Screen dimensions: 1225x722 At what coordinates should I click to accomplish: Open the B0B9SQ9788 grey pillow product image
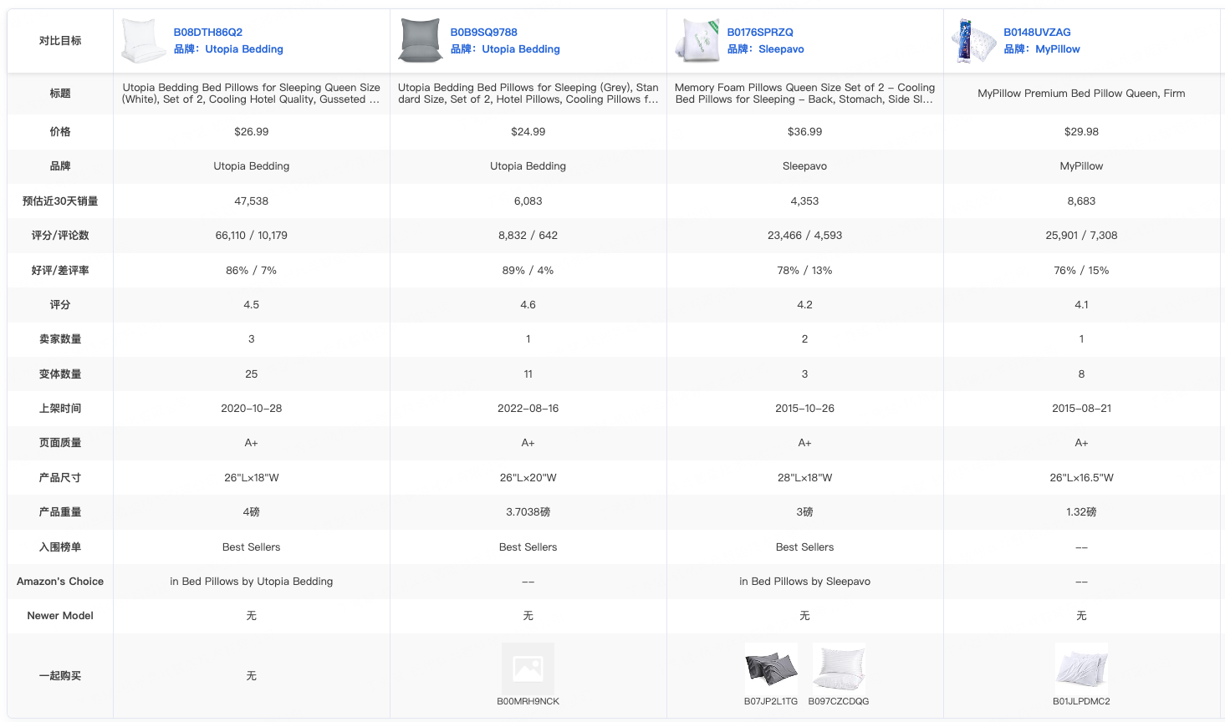tap(421, 40)
